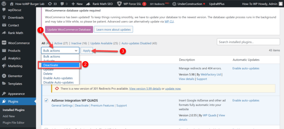Click the WooCommerce sidebar icon
Viewport: 284px width, 129px height.
pos(4,43)
